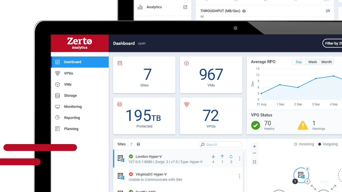Click the site node in topology map
The height and width of the screenshot is (192, 342).
(301, 175)
